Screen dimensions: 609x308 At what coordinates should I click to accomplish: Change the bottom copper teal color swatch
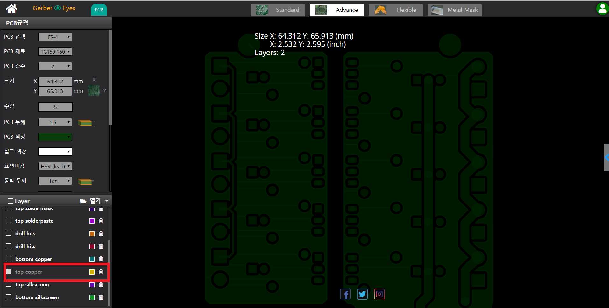click(x=92, y=259)
